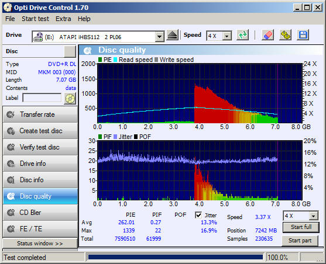Eject the disc with the eject icon
Viewport: 326px width, 264px height.
click(x=173, y=35)
